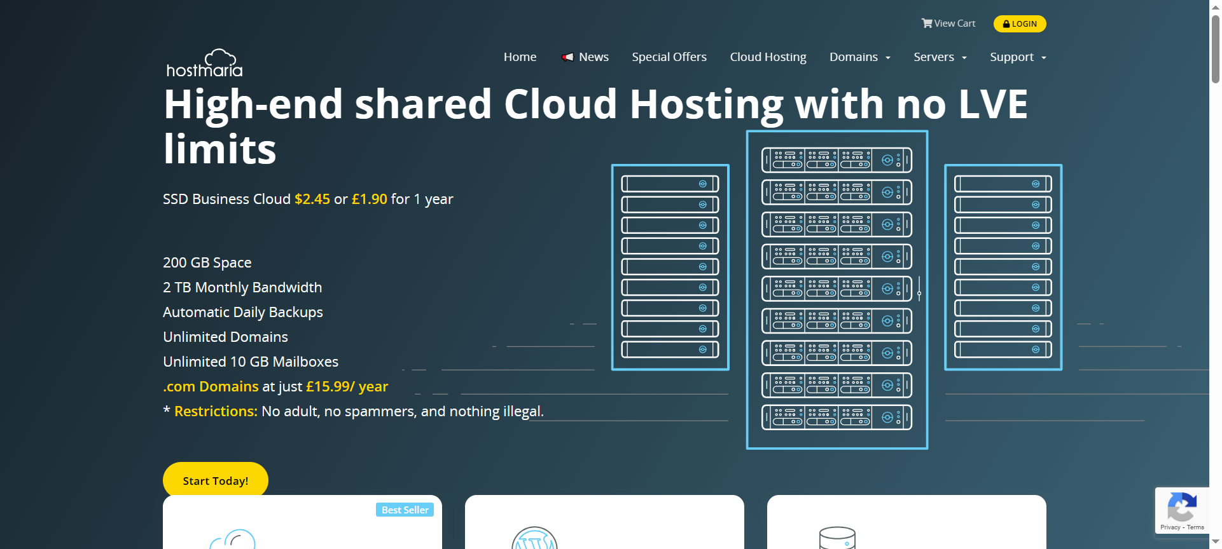Click the shopping cart icon
Viewport: 1222px width, 549px height.
927,24
